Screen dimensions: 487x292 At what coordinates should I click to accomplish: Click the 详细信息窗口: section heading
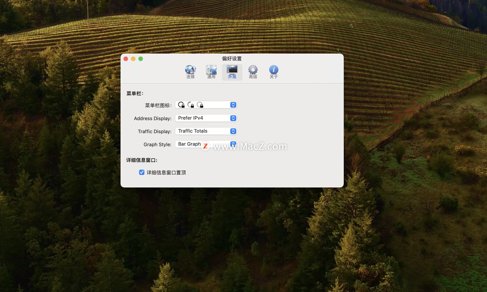142,160
